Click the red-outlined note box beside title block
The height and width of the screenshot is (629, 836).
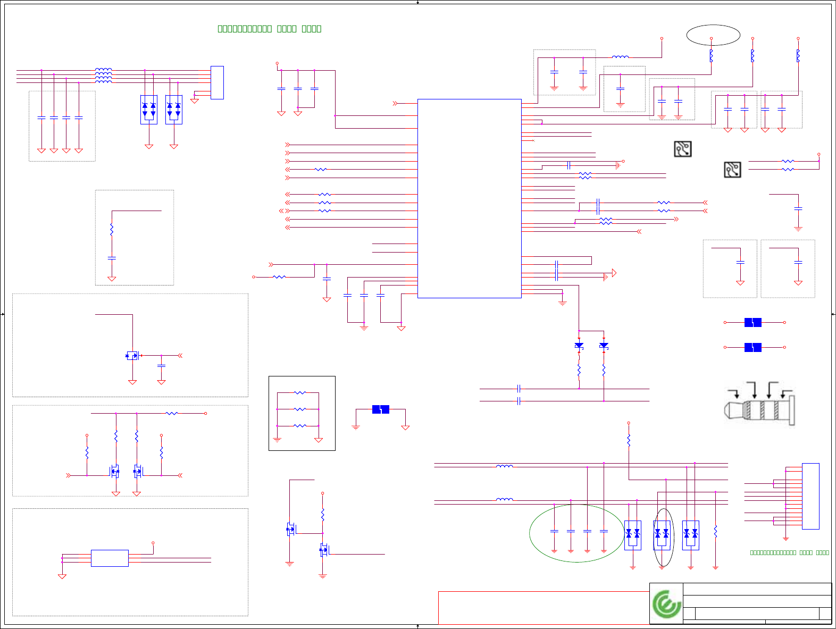[544, 608]
